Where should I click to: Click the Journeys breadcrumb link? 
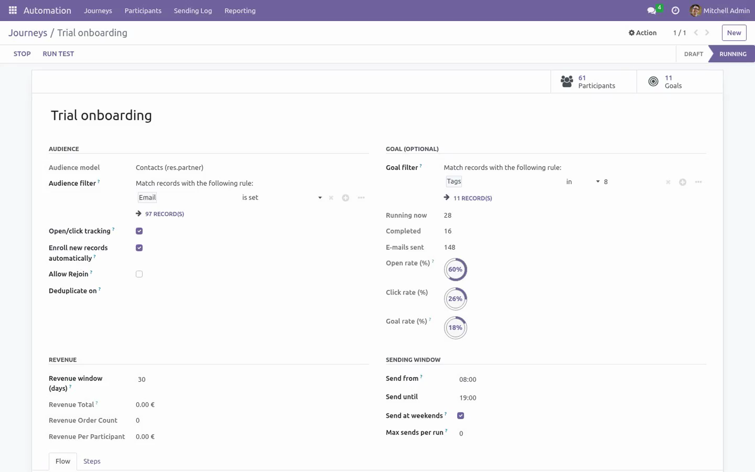[28, 33]
